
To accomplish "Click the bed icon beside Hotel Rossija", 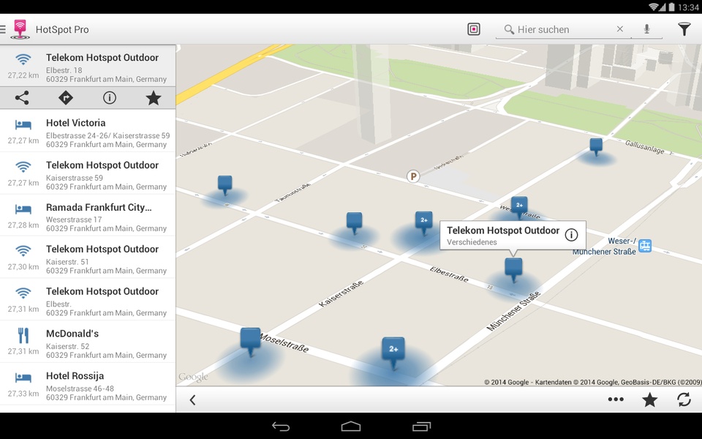I will click(23, 378).
